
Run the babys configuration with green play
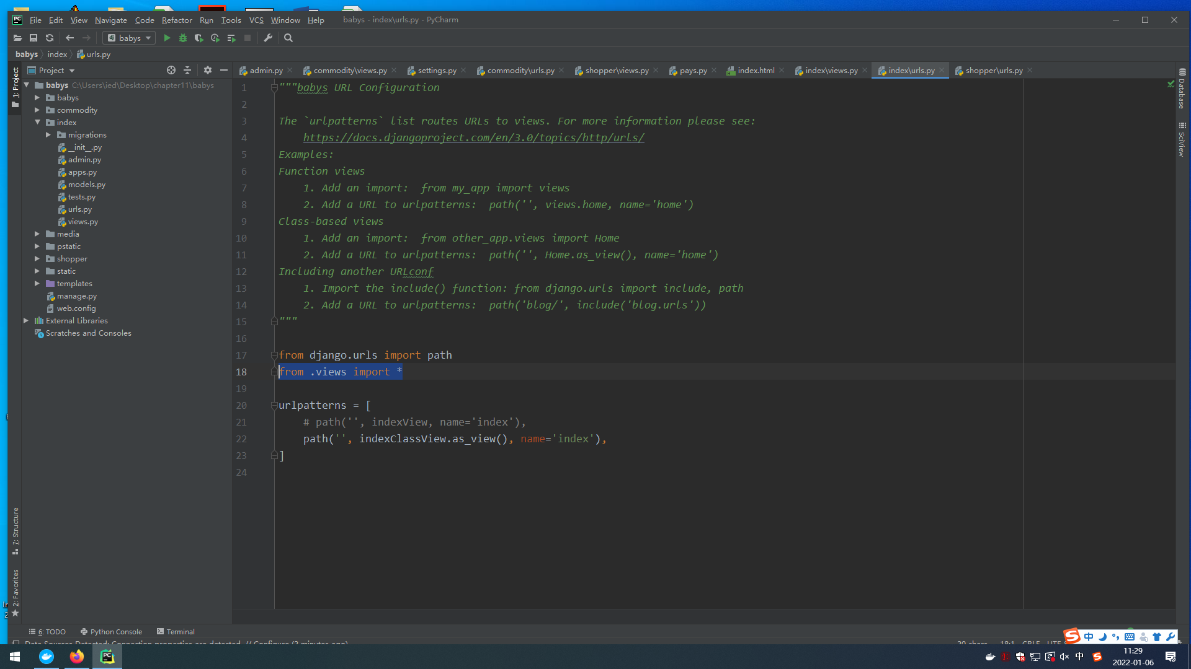coord(167,38)
